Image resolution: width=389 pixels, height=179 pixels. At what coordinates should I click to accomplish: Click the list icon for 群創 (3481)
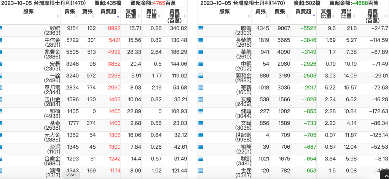tap(200, 159)
